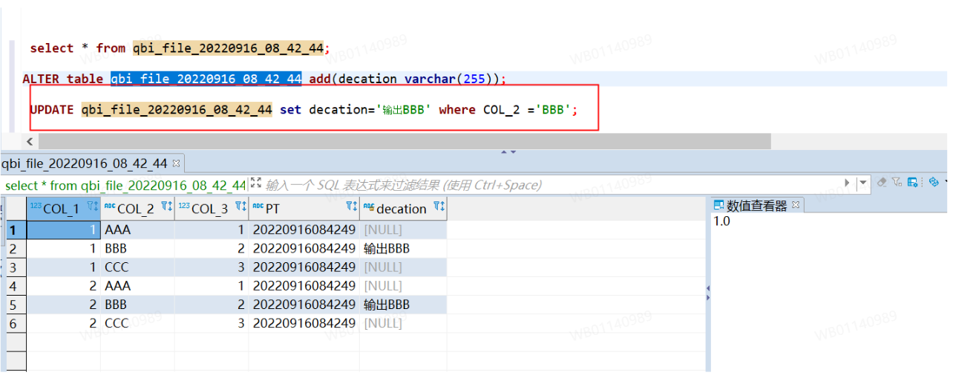This screenshot has width=953, height=387.
Task: Click the filter icon on COL_1 header
Action: [92, 207]
